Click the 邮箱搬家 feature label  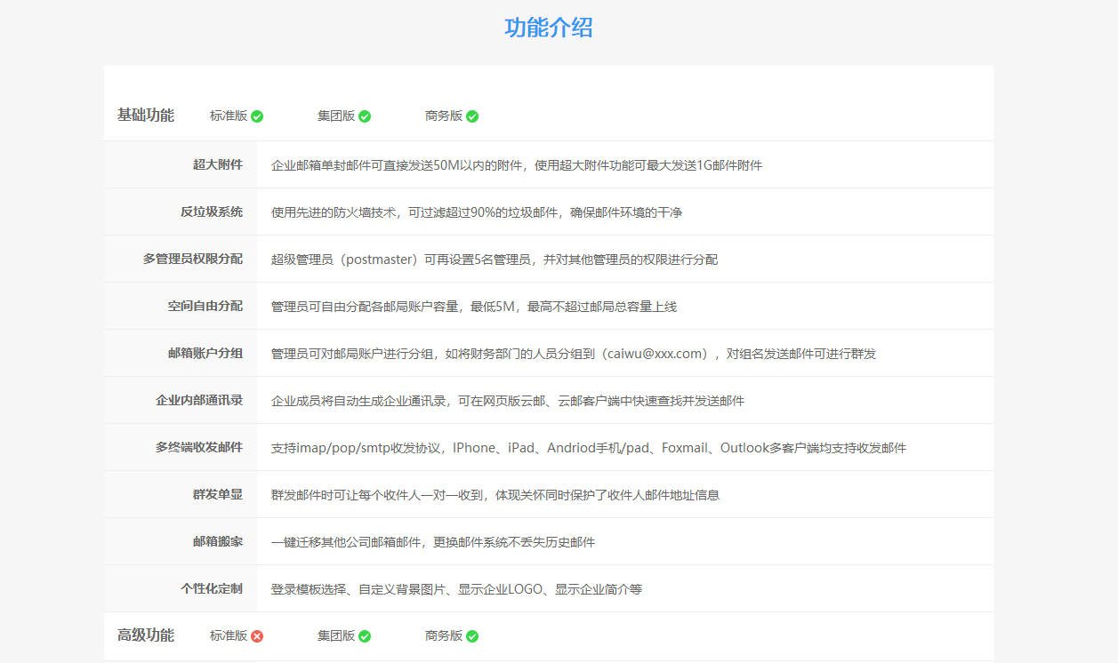(217, 541)
